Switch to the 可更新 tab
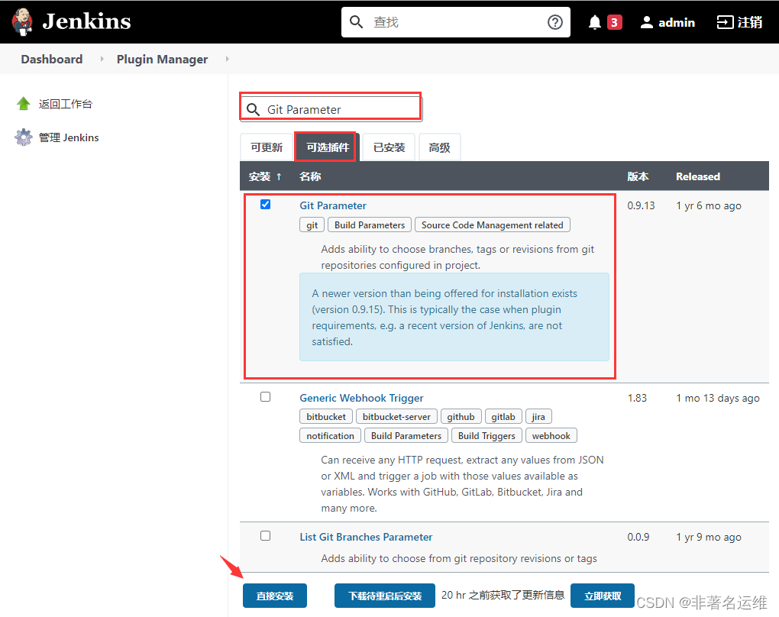The height and width of the screenshot is (617, 779). (267, 147)
